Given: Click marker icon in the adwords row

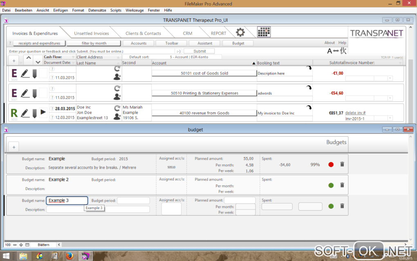Looking at the screenshot, I should pyautogui.click(x=35, y=93).
